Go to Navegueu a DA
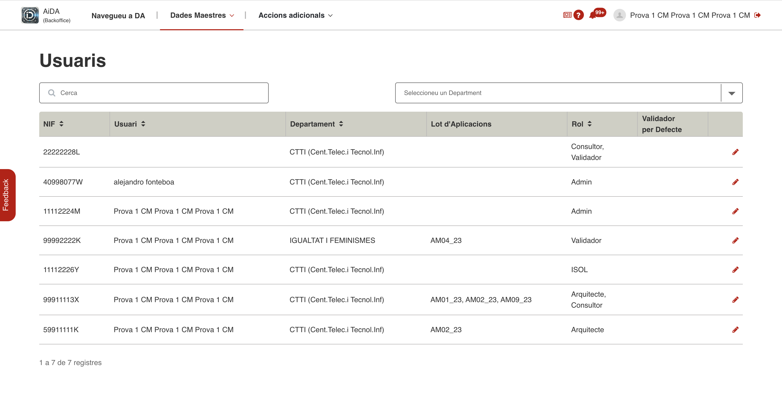 118,15
